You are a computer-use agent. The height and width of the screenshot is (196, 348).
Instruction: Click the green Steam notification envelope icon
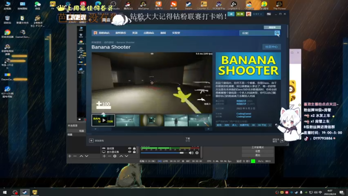(240, 14)
